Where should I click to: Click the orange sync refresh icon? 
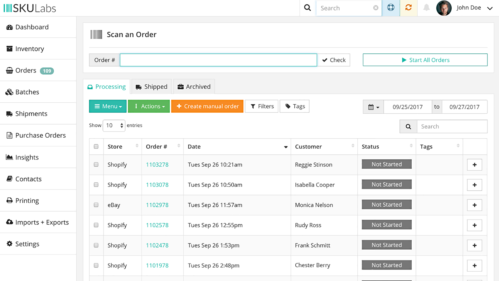(409, 8)
